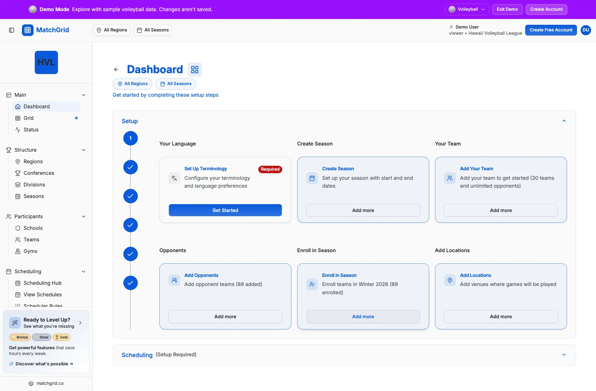Collapse the sidebar using the panel icon
The width and height of the screenshot is (596, 391).
pos(12,30)
